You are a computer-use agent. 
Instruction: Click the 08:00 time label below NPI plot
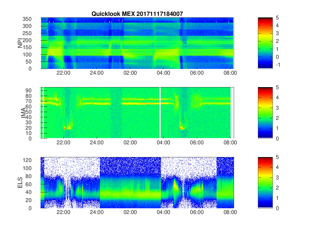230,73
